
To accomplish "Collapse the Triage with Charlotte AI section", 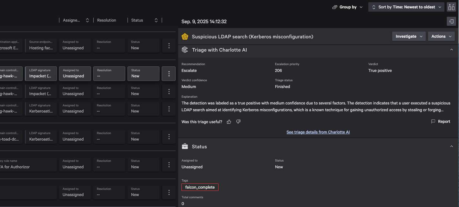I will click(x=451, y=50).
